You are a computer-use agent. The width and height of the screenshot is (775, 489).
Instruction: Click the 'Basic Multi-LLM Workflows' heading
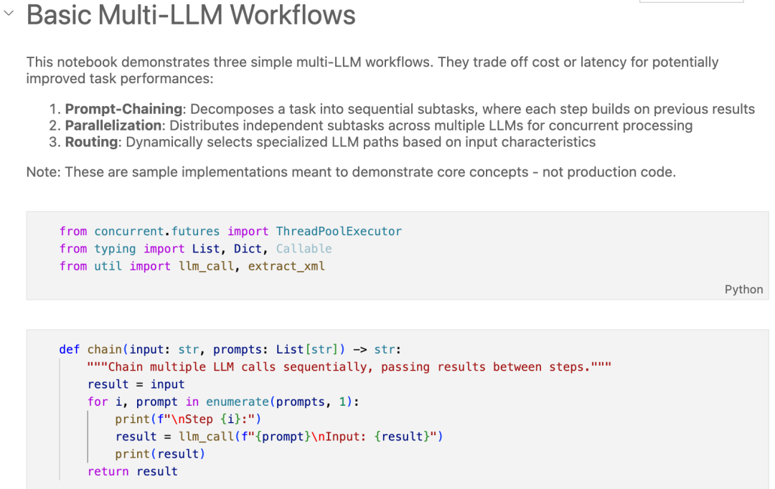191,15
